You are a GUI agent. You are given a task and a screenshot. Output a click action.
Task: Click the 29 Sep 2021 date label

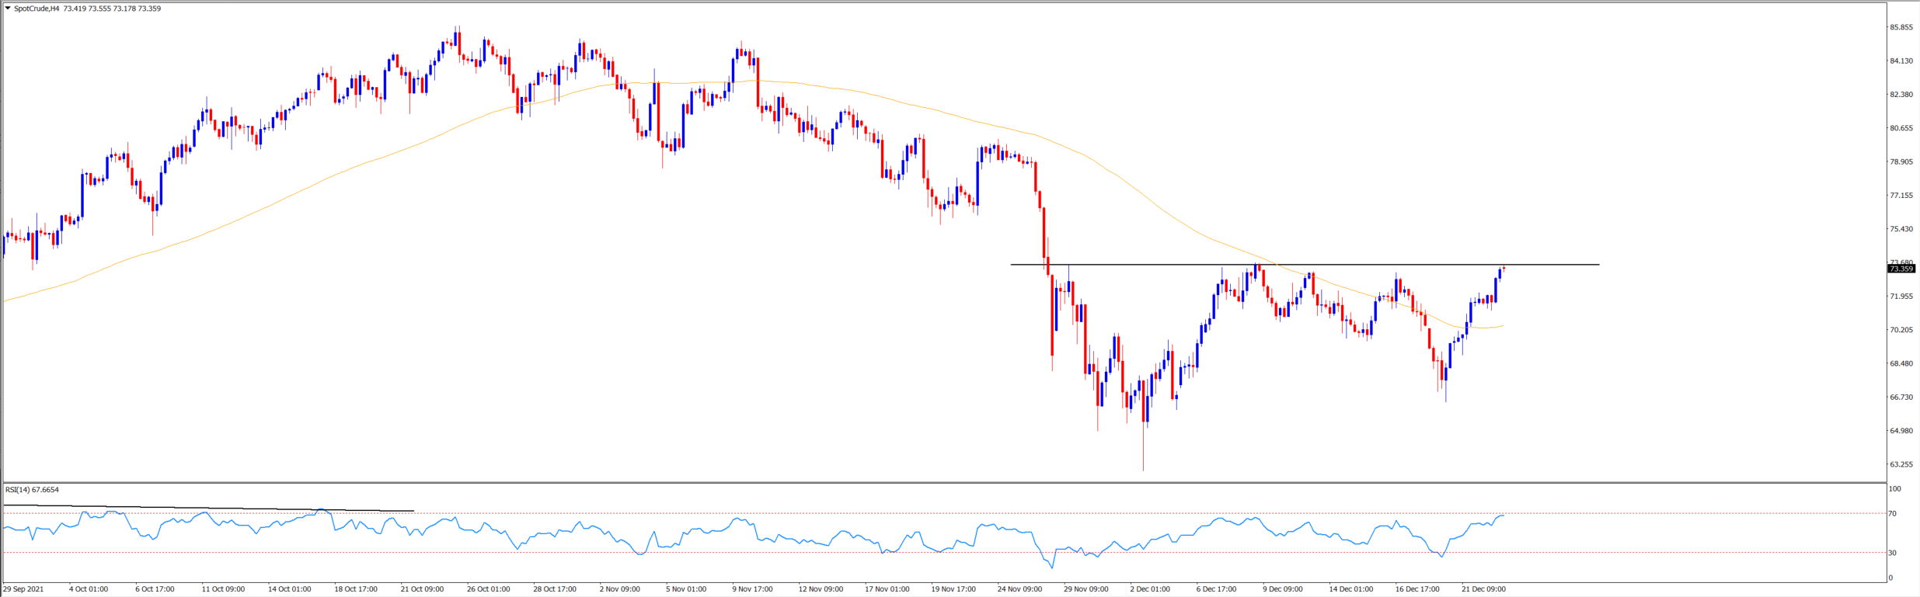click(24, 589)
